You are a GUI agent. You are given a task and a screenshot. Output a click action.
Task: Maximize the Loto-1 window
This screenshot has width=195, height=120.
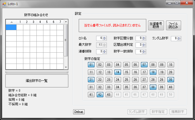pos(177,3)
